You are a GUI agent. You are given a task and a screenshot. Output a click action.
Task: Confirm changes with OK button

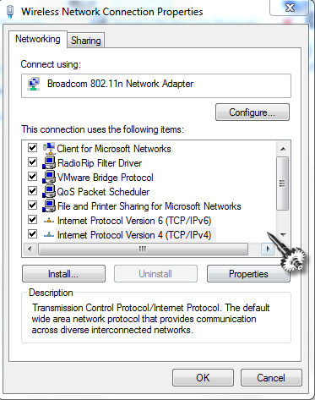203,377
